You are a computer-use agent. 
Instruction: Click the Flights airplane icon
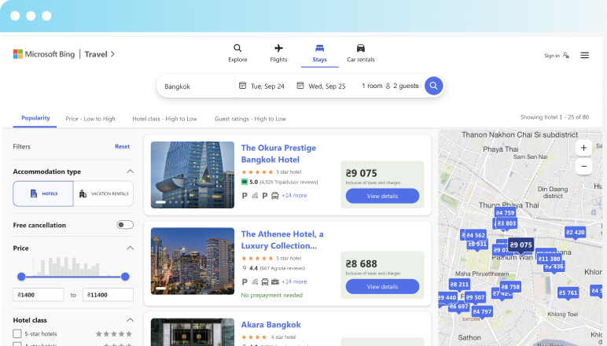click(278, 48)
